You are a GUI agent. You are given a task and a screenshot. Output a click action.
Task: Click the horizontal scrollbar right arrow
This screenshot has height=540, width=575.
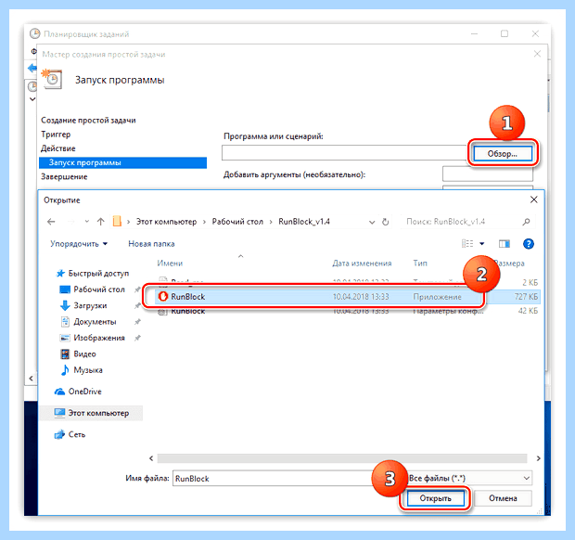[538, 458]
